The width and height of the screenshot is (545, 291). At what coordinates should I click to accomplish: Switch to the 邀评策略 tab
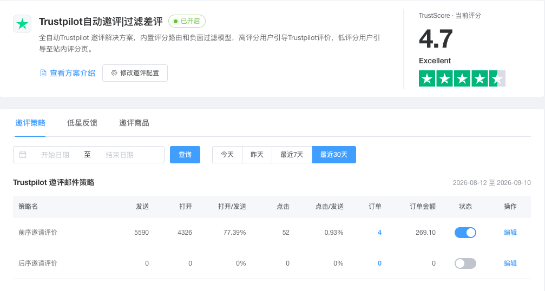coord(30,123)
